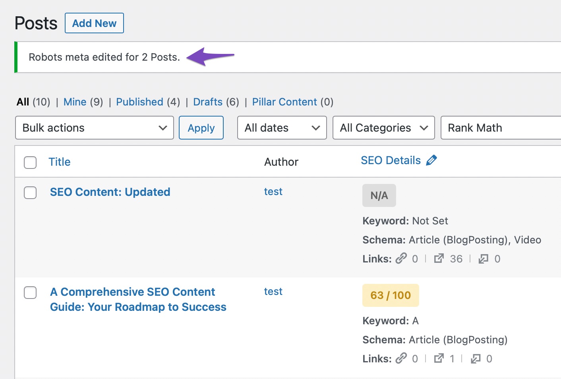Screen dimensions: 561x379
Task: Click incoming links icon in SEO Content: Updated row
Action: 483,259
